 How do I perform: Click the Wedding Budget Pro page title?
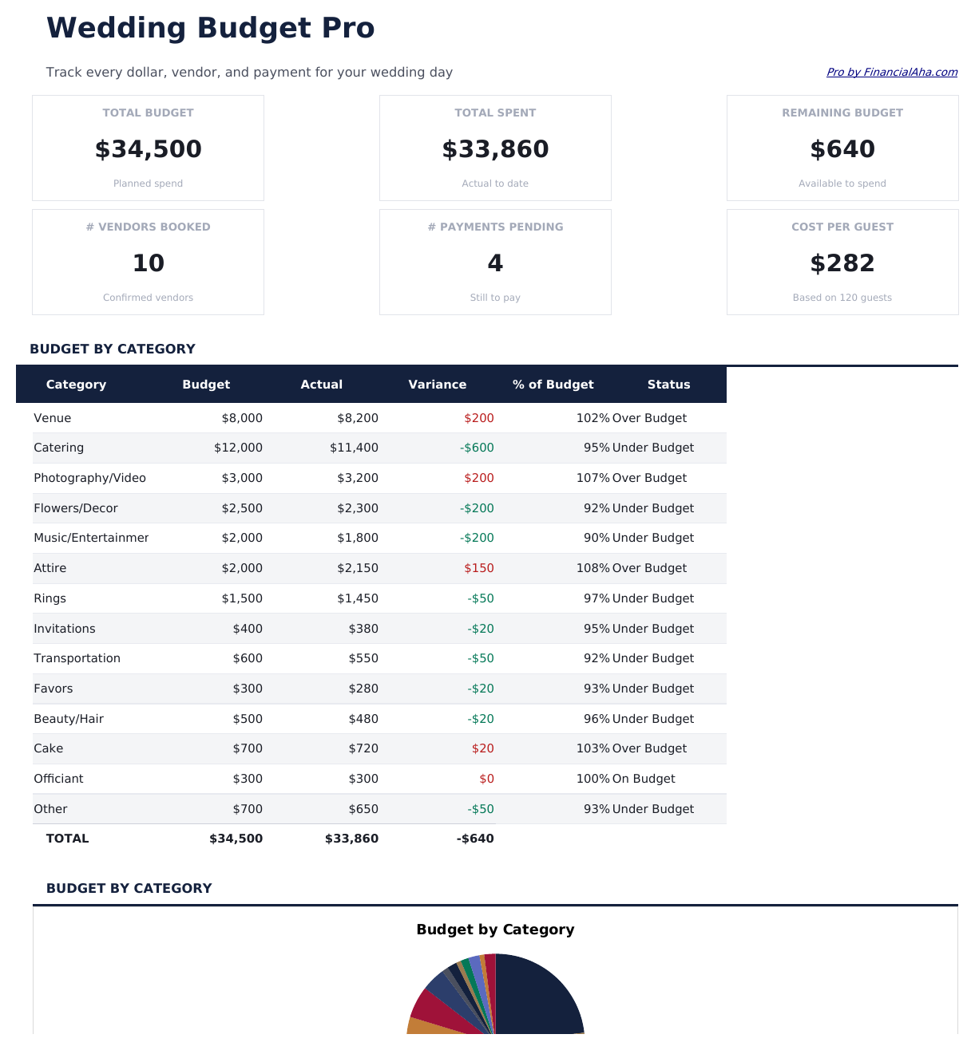click(x=211, y=28)
